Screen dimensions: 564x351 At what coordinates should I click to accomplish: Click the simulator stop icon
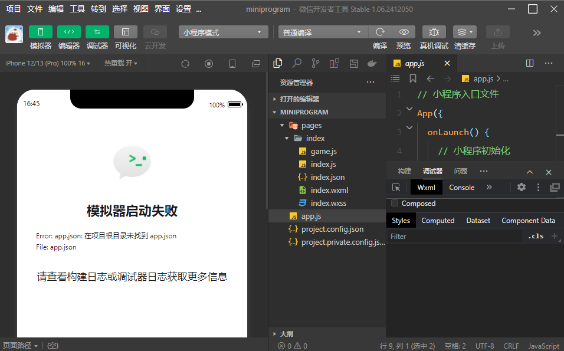pyautogui.click(x=209, y=64)
